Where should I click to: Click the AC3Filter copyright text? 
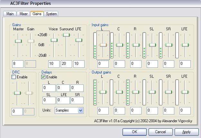click(143, 121)
